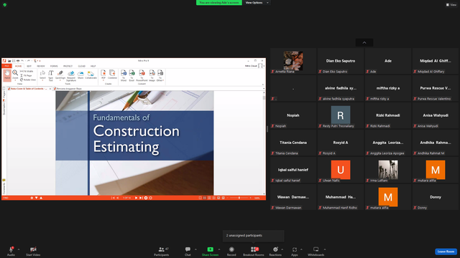
Task: Choose Fit Width view option
Action: [27, 72]
